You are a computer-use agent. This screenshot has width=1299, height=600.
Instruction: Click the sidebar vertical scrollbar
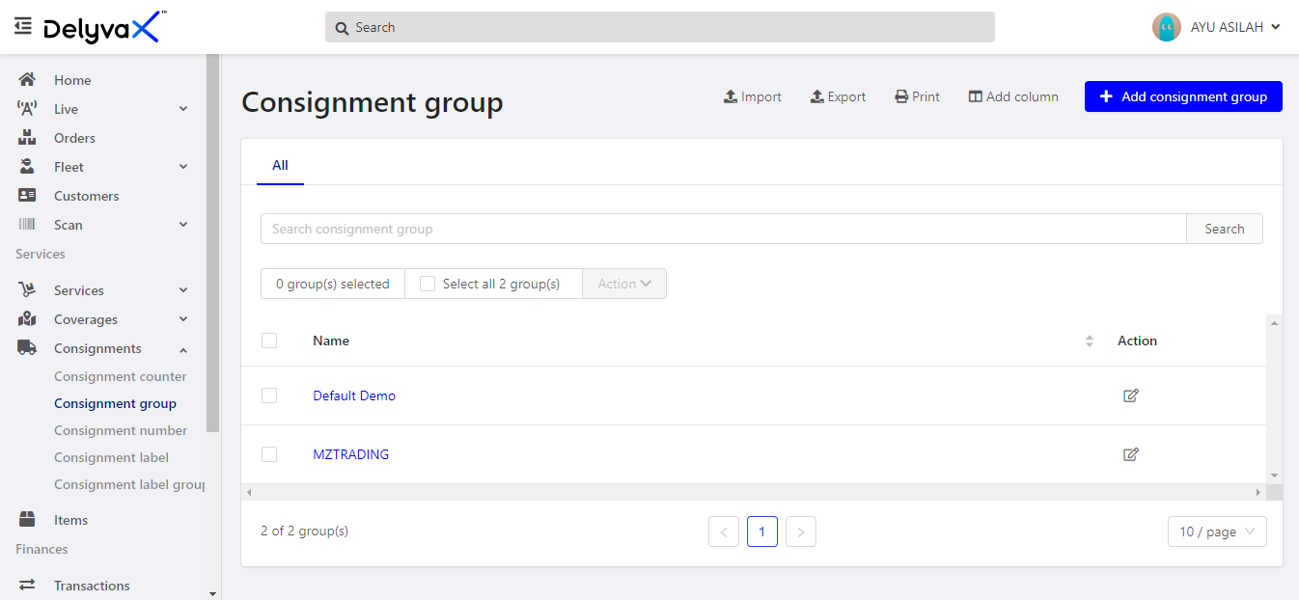pos(212,243)
